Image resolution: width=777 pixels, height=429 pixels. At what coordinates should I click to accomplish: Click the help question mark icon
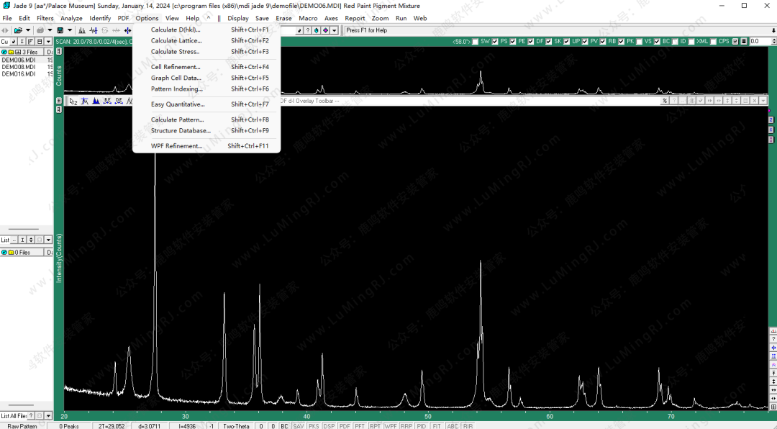[308, 30]
